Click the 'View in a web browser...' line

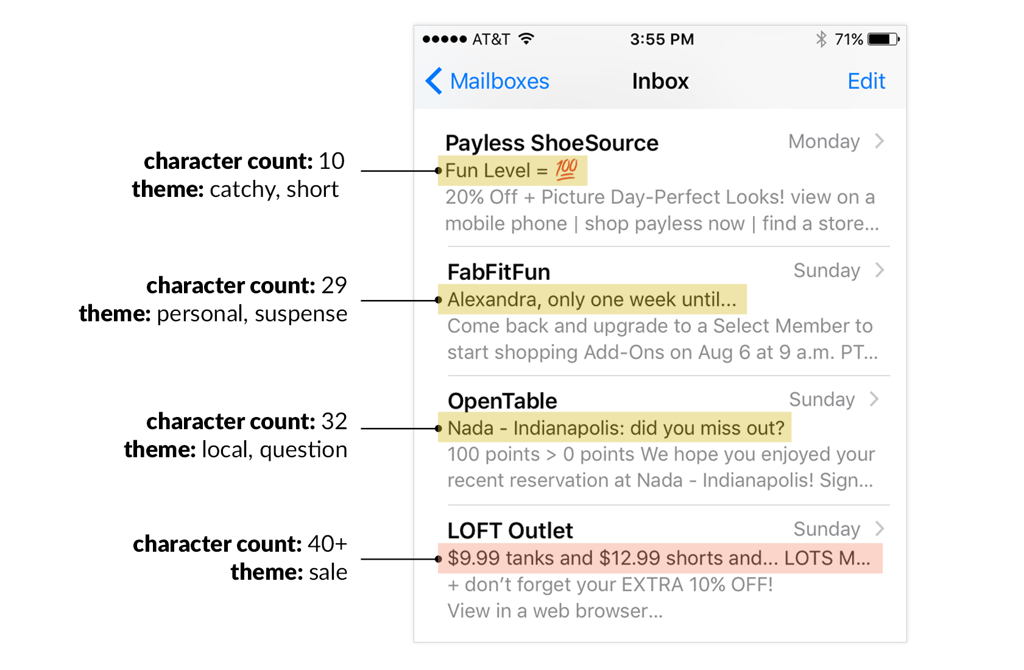coord(555,610)
